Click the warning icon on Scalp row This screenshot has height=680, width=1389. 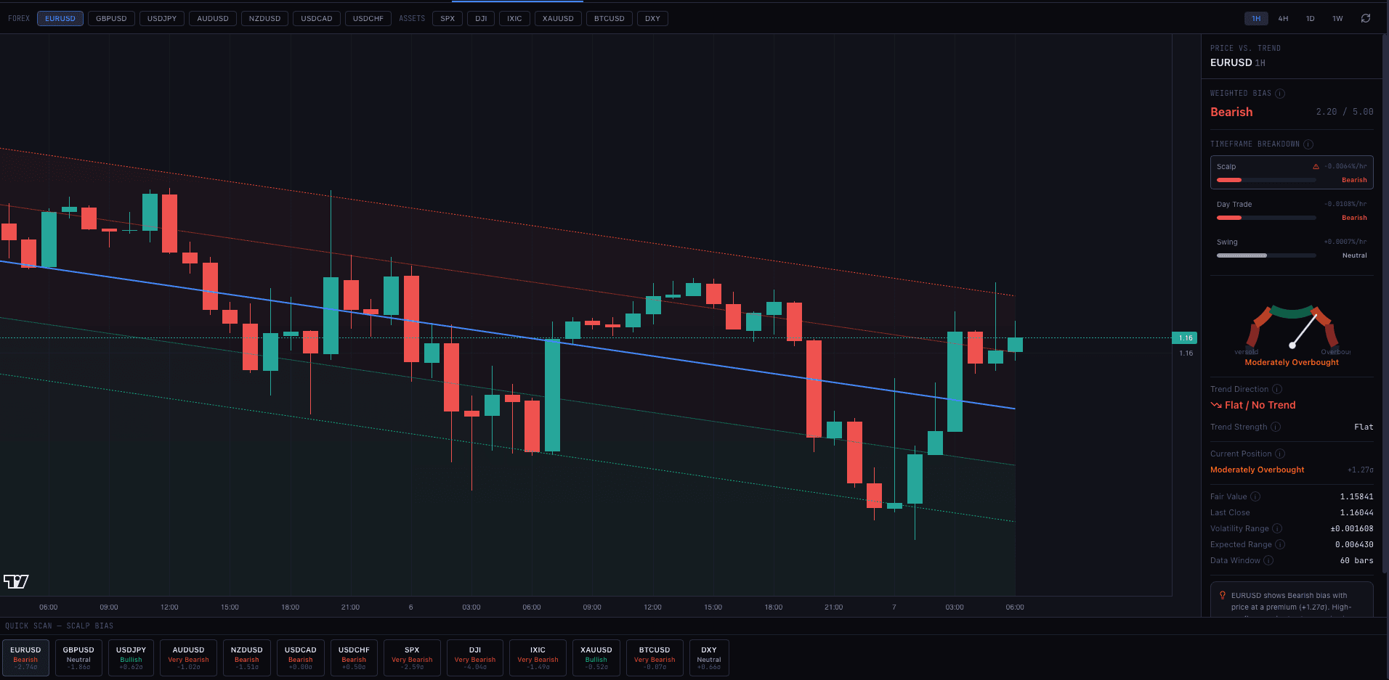click(x=1316, y=166)
